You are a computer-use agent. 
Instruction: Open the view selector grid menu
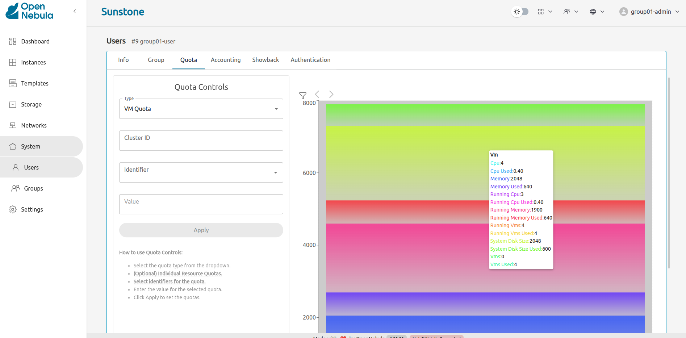coord(544,12)
